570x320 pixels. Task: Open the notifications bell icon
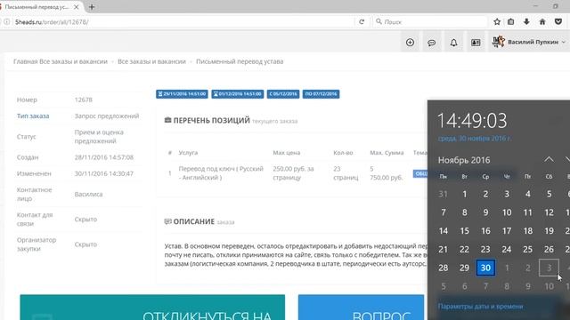453,43
